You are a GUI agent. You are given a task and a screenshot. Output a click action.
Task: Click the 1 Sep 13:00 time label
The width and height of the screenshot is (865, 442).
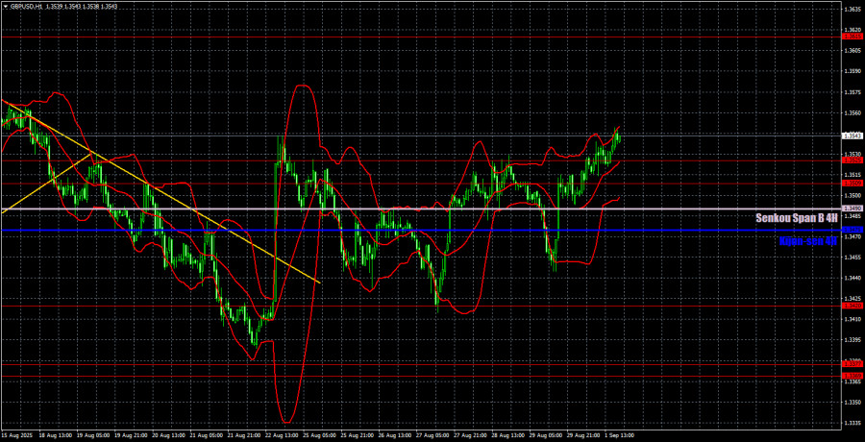pyautogui.click(x=622, y=435)
